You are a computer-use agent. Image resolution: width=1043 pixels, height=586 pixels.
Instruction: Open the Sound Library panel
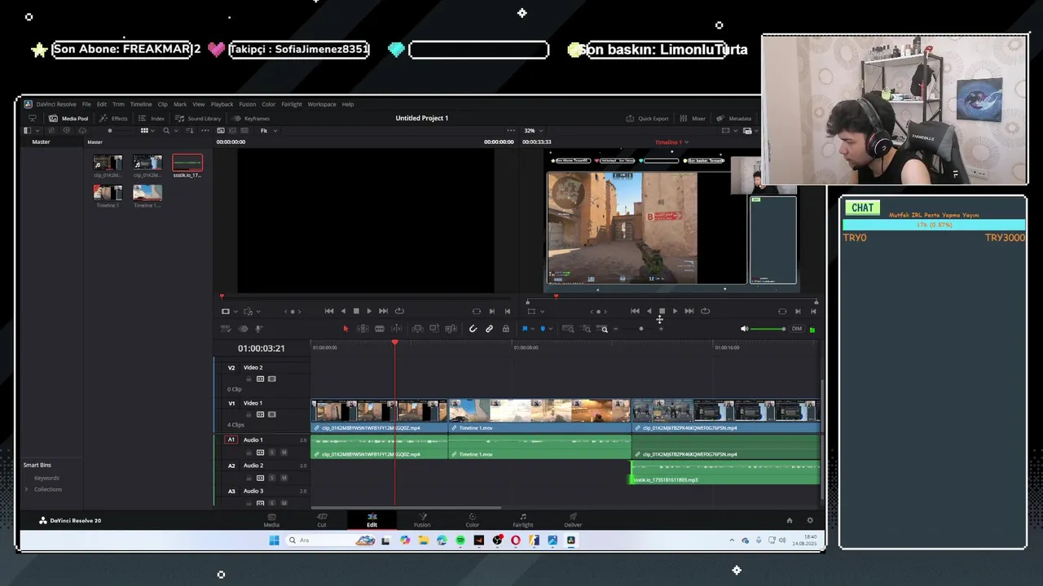click(198, 118)
